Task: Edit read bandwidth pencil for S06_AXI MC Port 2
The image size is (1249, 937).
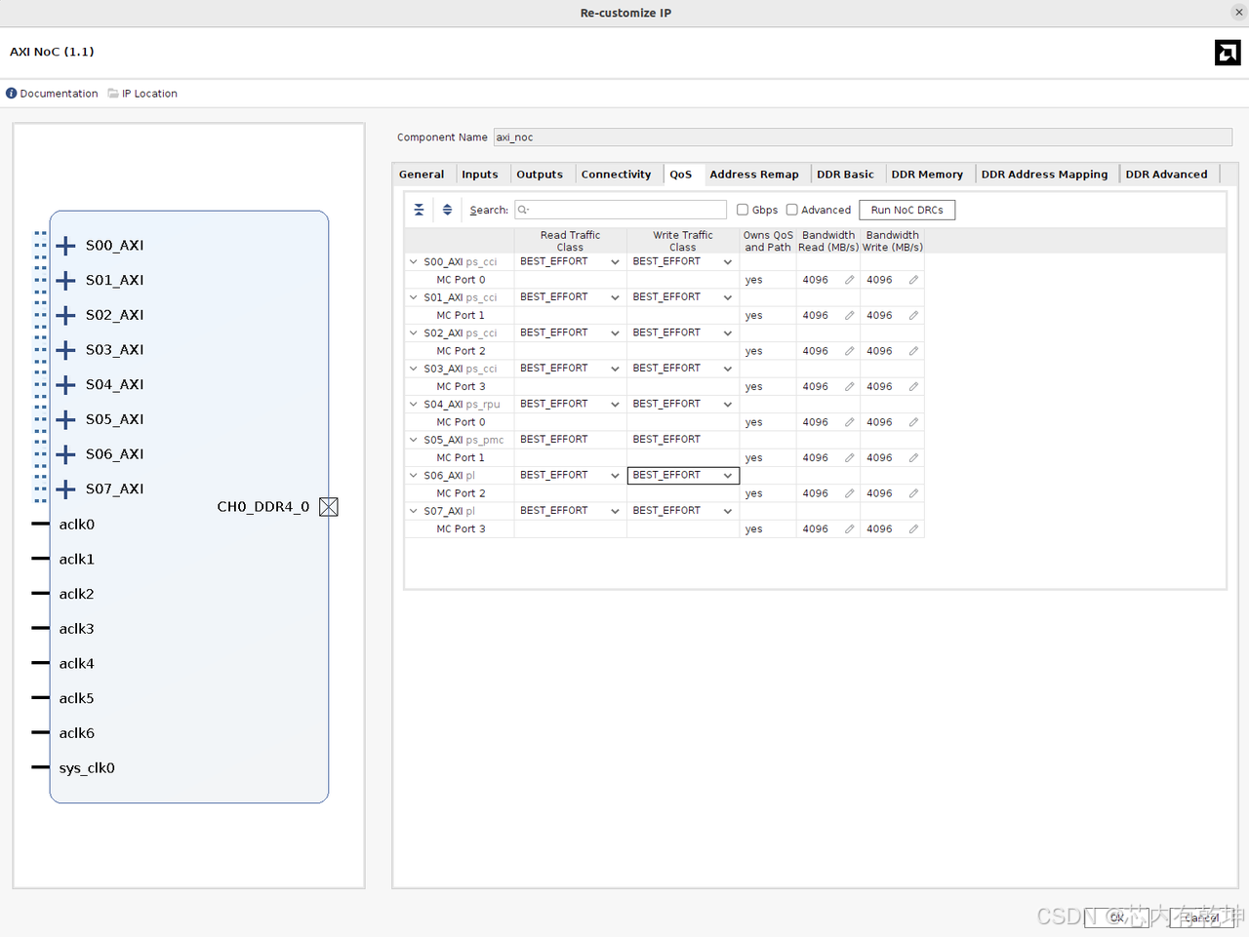Action: (849, 493)
